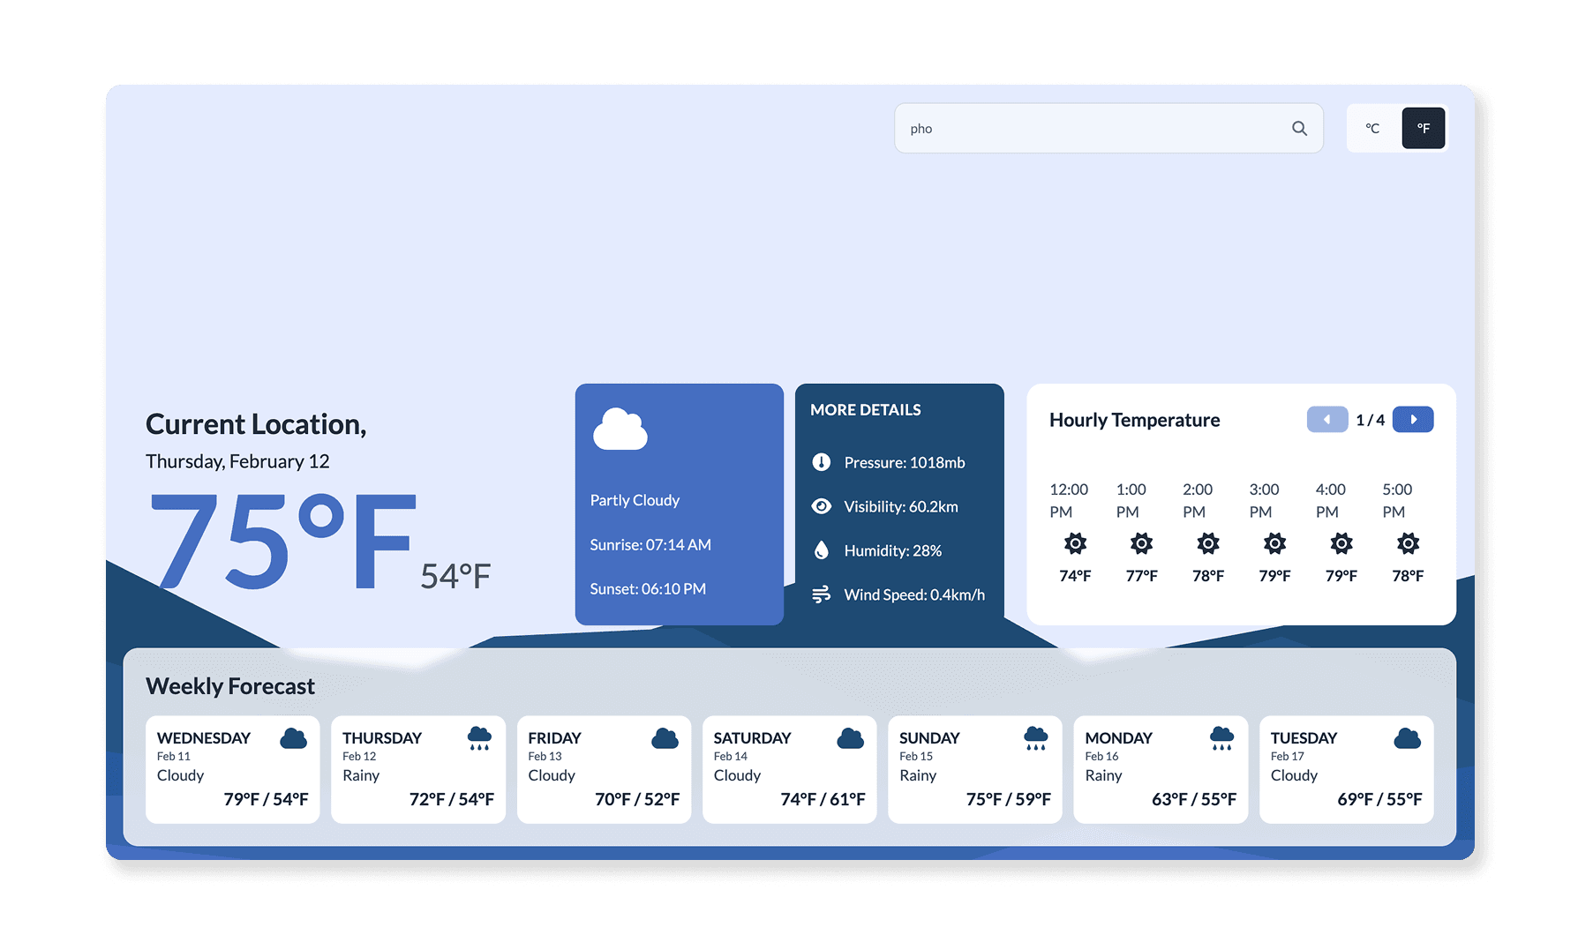Viewport: 1578px width, 942px height.
Task: Click the 'MONDAY' day label
Action: (x=1118, y=738)
